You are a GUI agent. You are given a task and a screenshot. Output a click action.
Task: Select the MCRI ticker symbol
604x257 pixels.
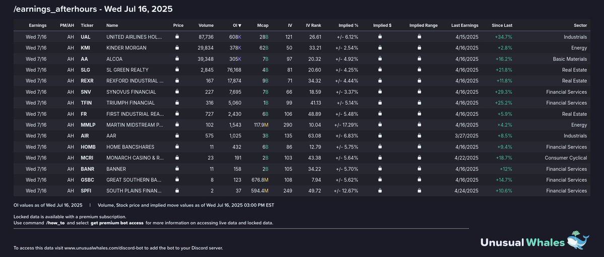click(x=87, y=158)
